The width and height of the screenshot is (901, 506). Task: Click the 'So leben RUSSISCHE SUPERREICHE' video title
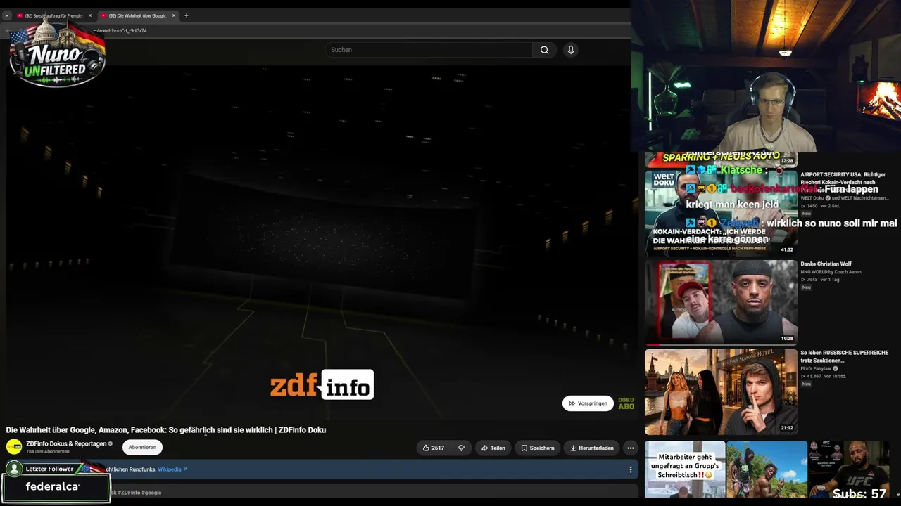click(x=845, y=356)
